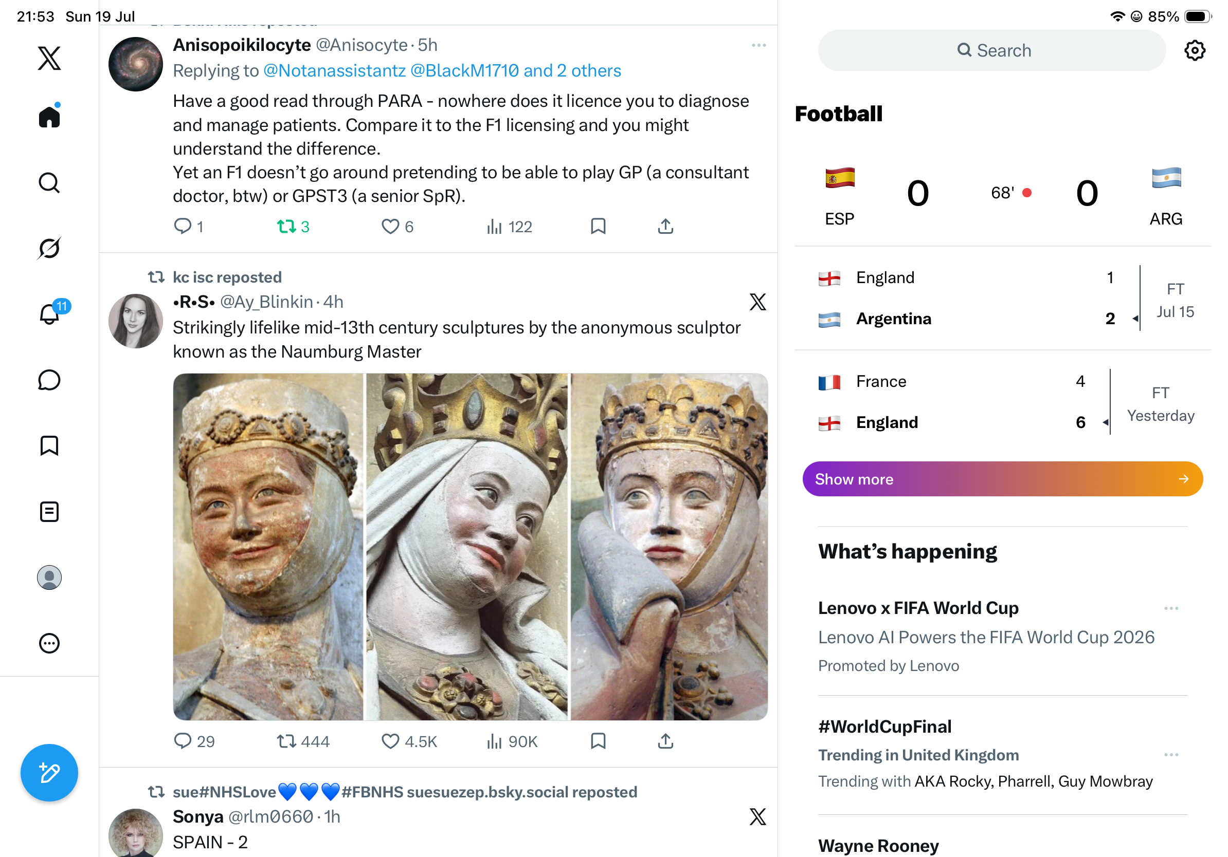The width and height of the screenshot is (1228, 857).
Task: Open options for Lenovo x FIFA trend
Action: tap(1171, 608)
